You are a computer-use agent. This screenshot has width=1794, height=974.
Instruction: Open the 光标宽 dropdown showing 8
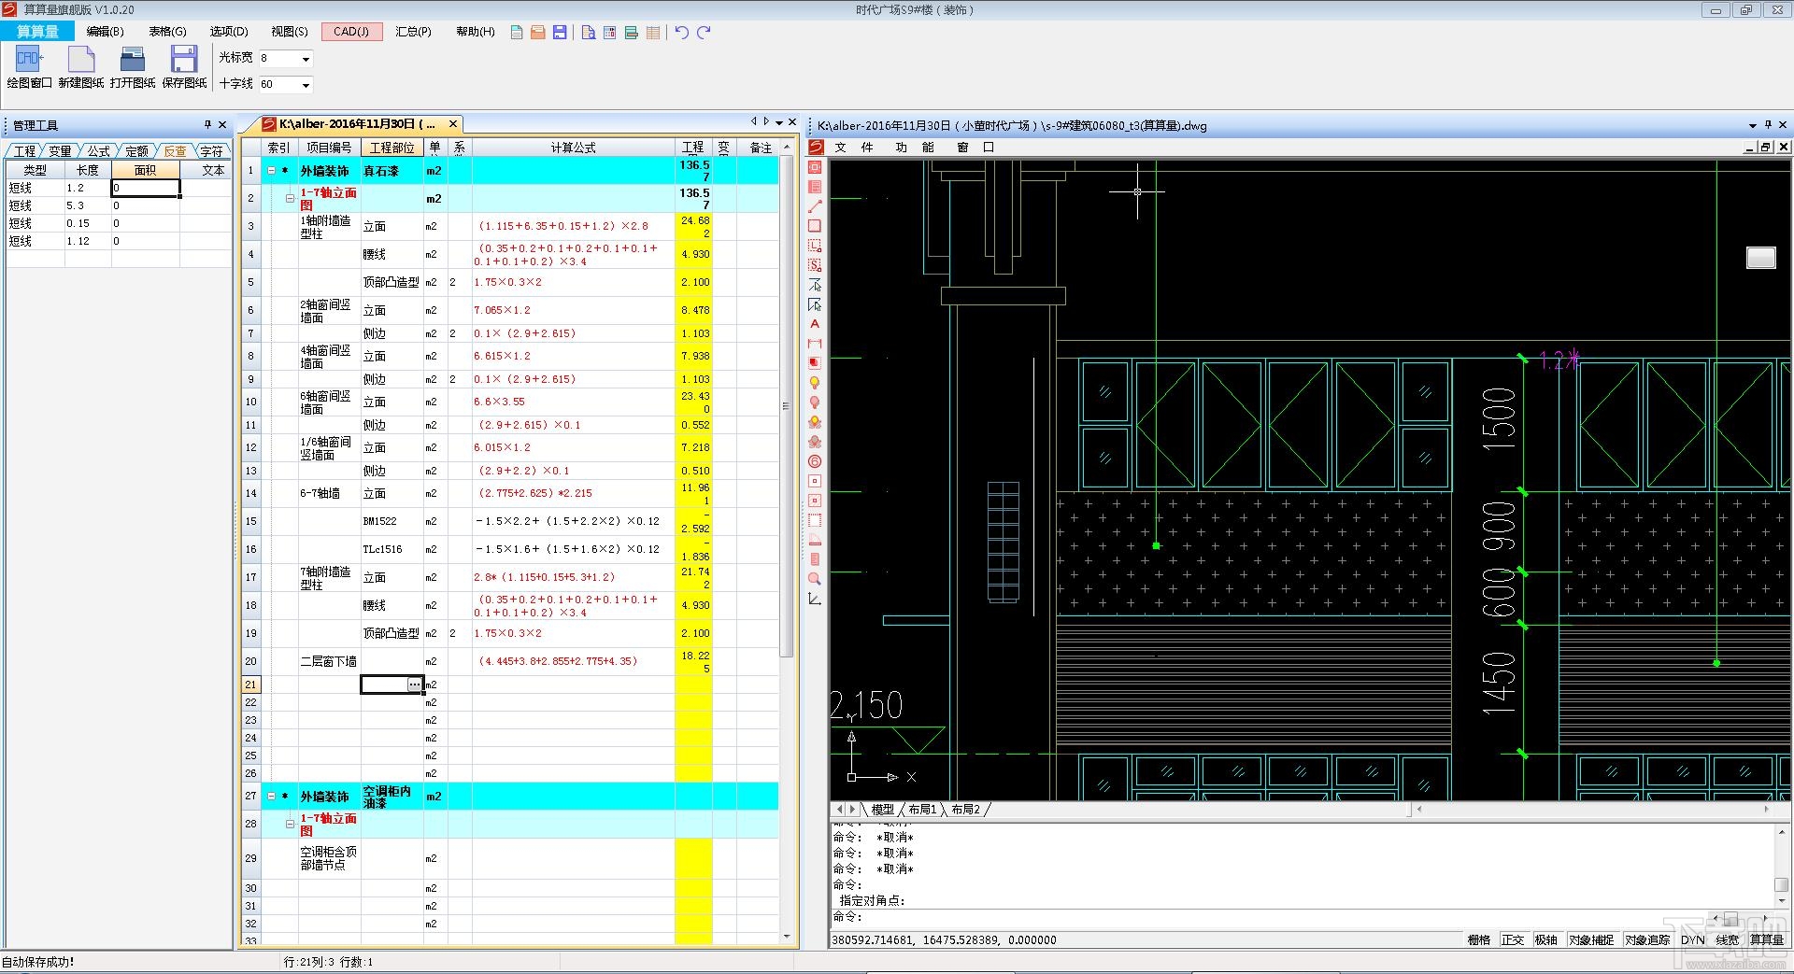306,59
